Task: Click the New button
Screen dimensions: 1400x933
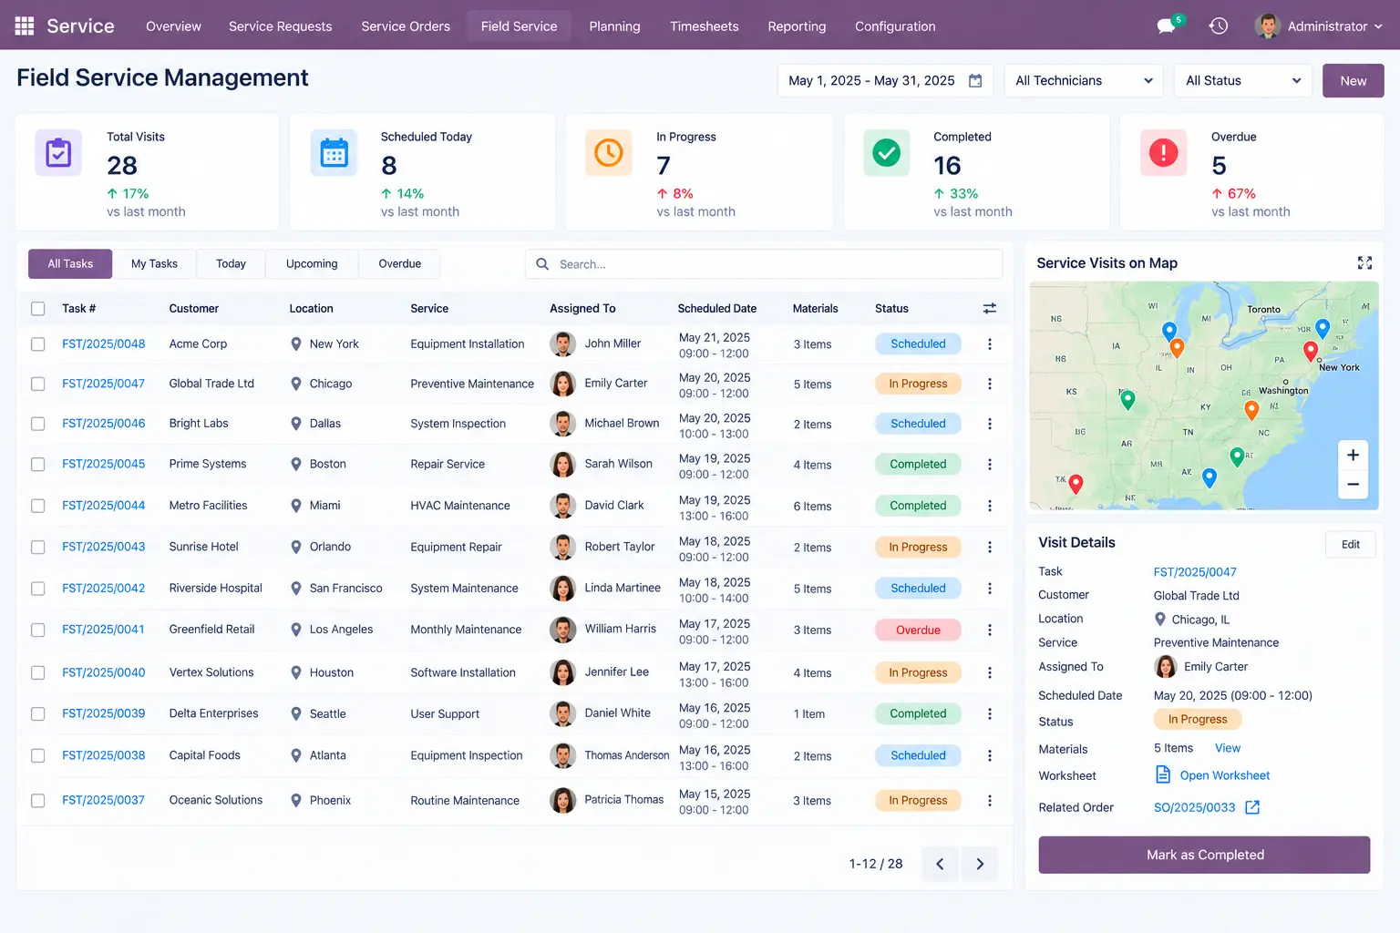Action: pos(1354,80)
